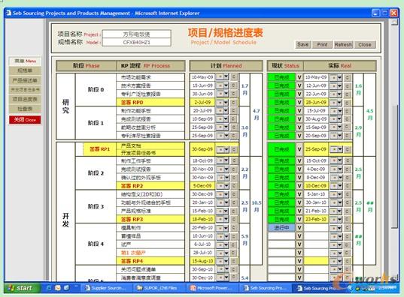404x297 pixels.
Task: Click the C button beside planned 20-Feb-10
Action: coord(233,228)
